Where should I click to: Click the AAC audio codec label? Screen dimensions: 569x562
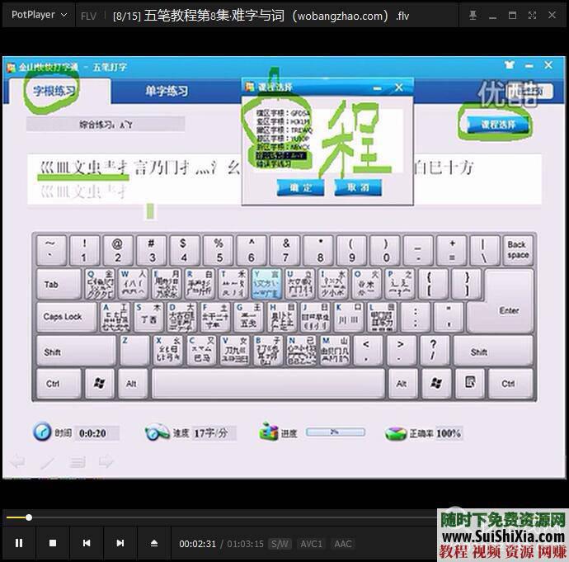tap(342, 544)
